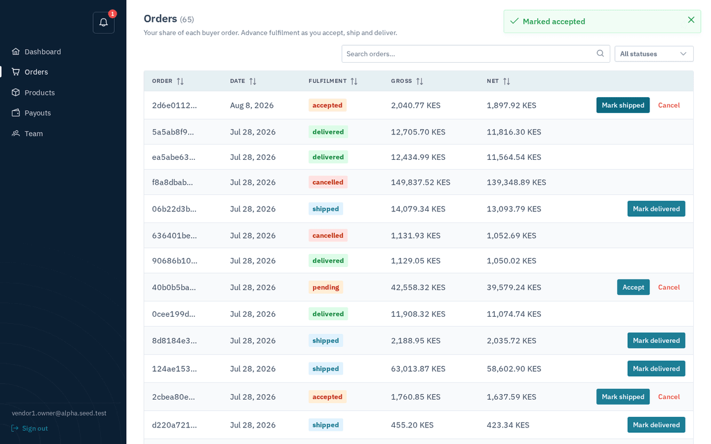Sign out of the account
Viewport: 711px width, 444px height.
pyautogui.click(x=35, y=428)
